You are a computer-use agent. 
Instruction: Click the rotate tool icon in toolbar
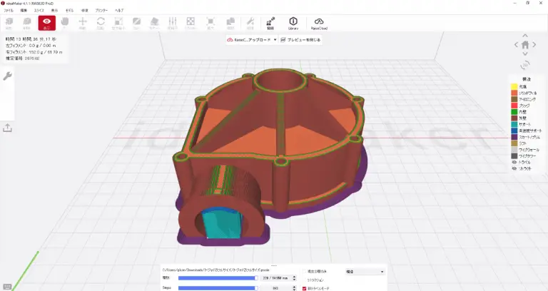(101, 24)
